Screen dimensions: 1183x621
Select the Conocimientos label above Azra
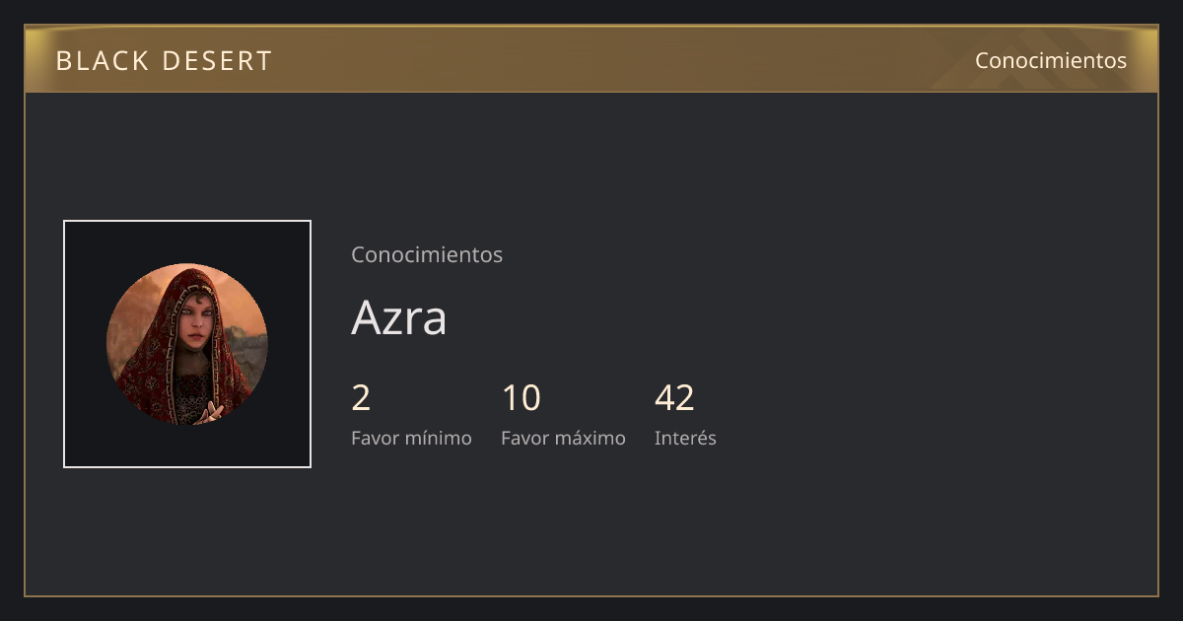pos(427,254)
